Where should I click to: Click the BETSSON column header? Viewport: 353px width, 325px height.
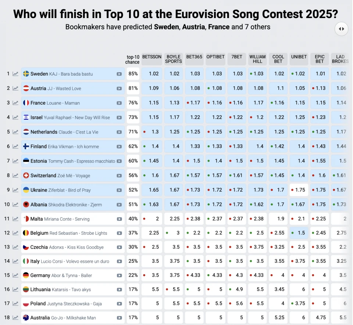(x=152, y=57)
